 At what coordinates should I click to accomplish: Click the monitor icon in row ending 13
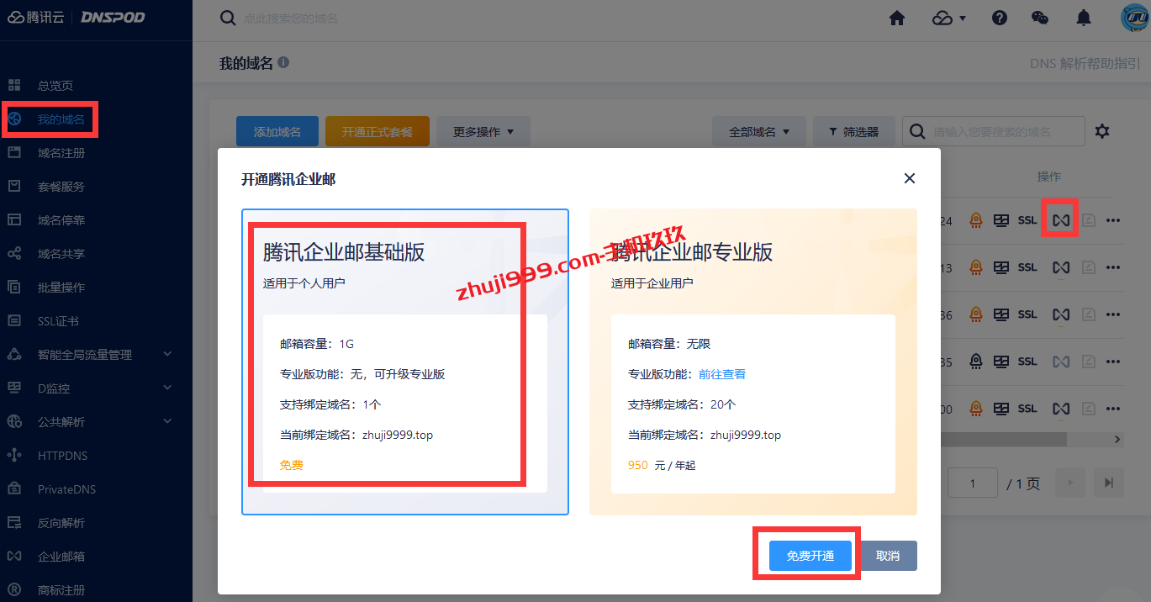1001,267
